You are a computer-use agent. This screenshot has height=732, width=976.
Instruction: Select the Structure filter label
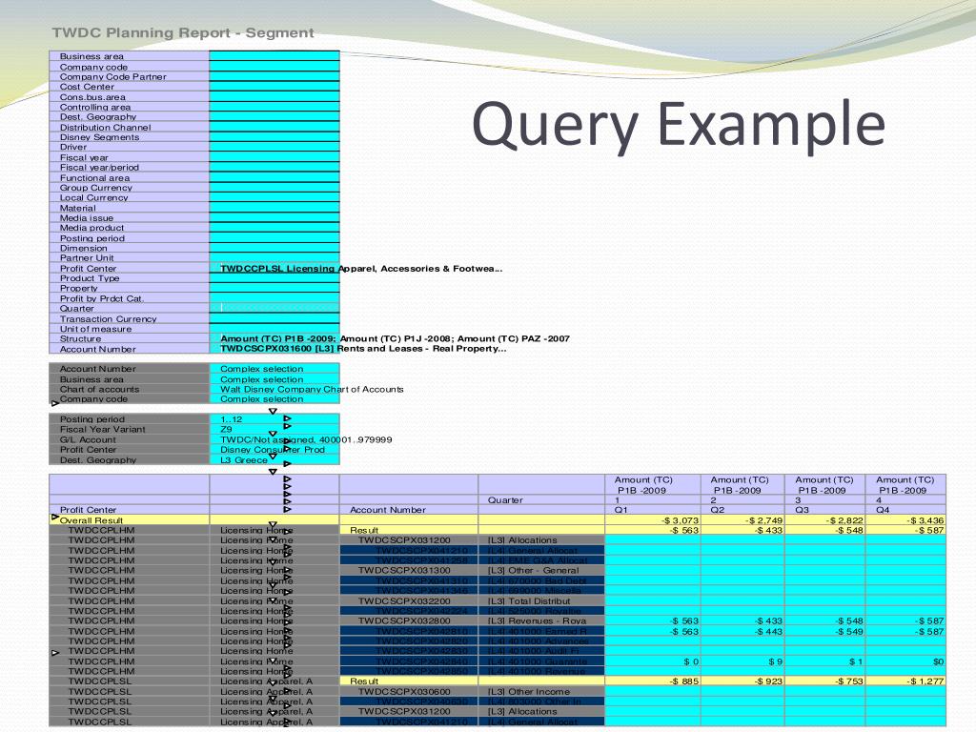pyautogui.click(x=80, y=338)
